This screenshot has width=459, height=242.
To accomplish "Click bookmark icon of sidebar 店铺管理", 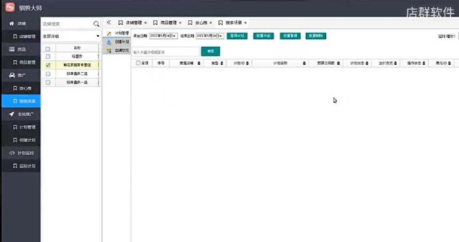I will coord(15,36).
